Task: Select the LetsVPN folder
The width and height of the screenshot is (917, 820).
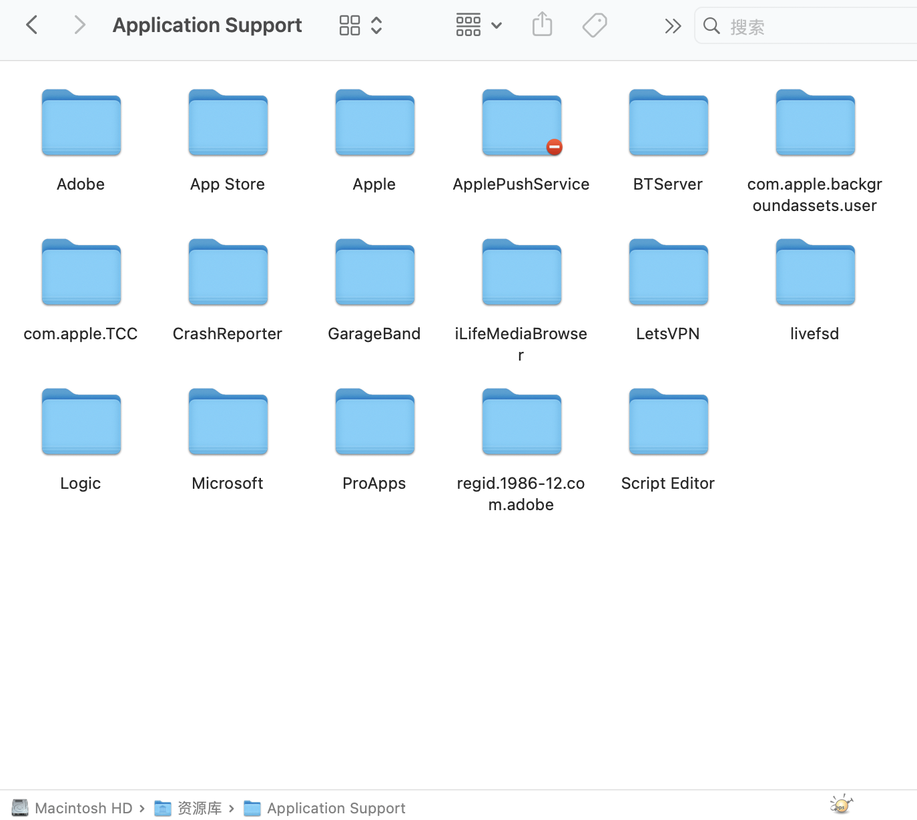Action: point(669,273)
